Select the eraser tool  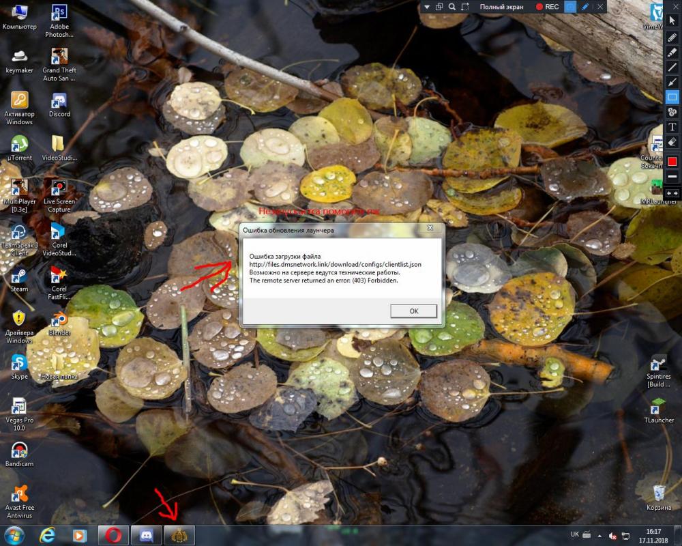point(672,142)
